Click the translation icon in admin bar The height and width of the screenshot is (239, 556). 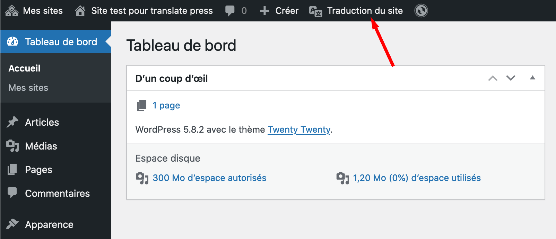[315, 11]
